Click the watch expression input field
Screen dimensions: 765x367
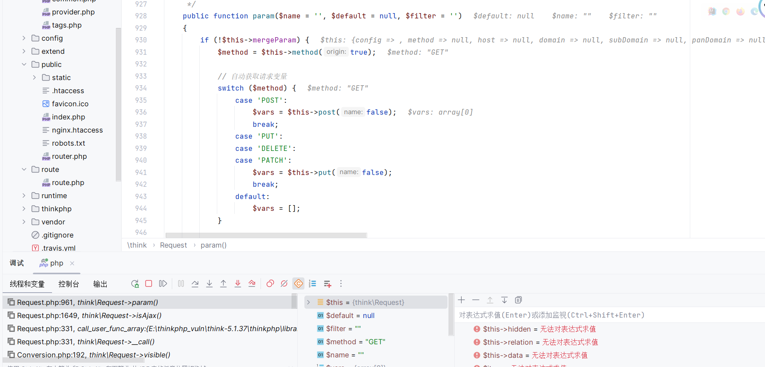[610, 315]
